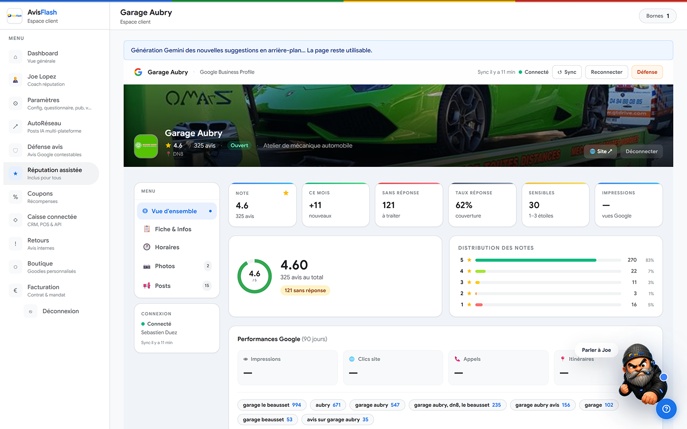Click the Fiche & Infos clipboard icon
The width and height of the screenshot is (687, 429).
(x=147, y=229)
